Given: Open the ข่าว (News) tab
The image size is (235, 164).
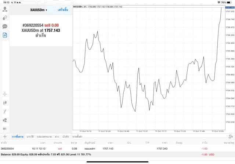Looking at the screenshot, I should pos(57,136).
